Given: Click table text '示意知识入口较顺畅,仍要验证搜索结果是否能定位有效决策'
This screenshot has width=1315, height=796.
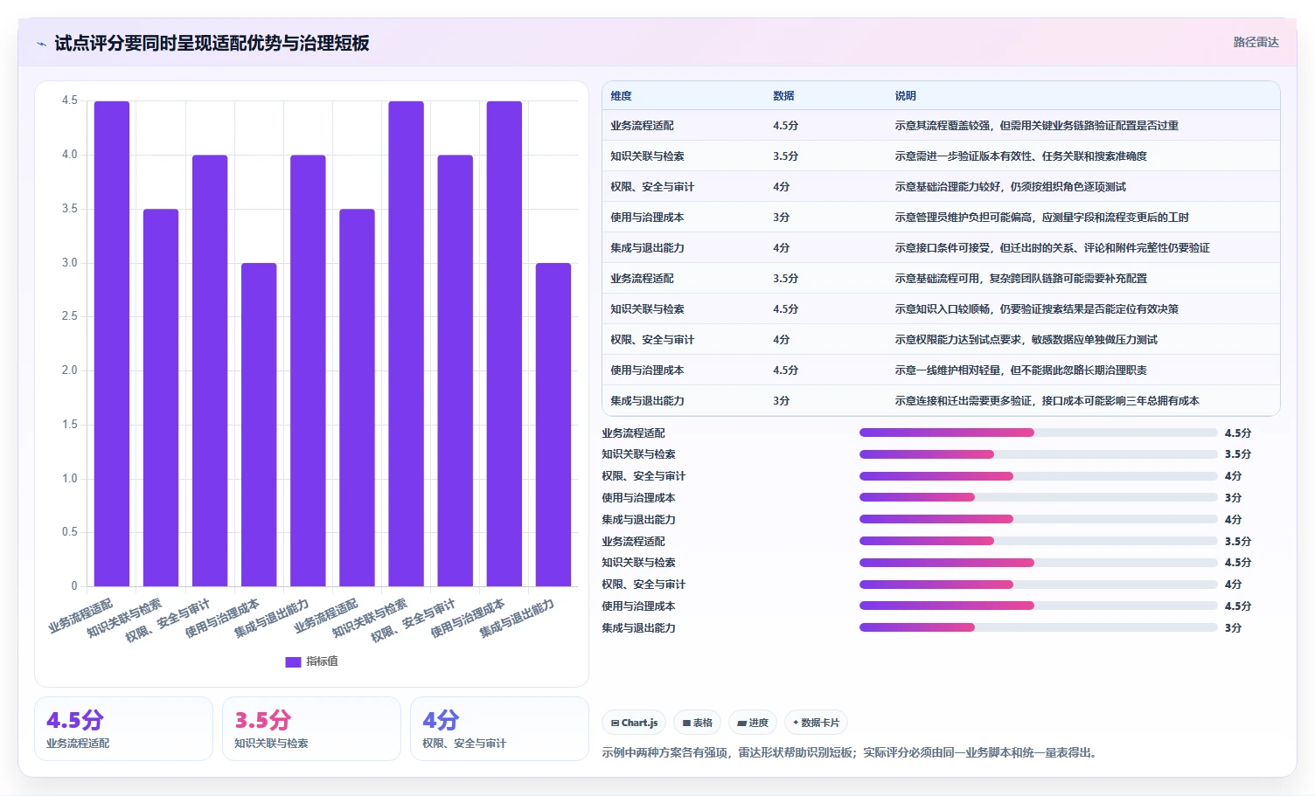Looking at the screenshot, I should pyautogui.click(x=1036, y=309).
